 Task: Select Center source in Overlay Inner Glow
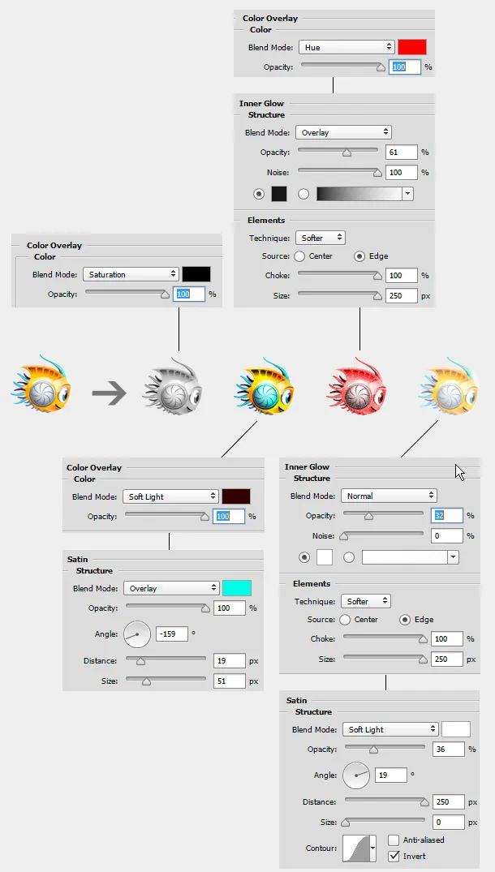point(299,256)
